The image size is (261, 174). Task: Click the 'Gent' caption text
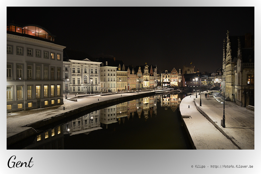click(x=20, y=162)
